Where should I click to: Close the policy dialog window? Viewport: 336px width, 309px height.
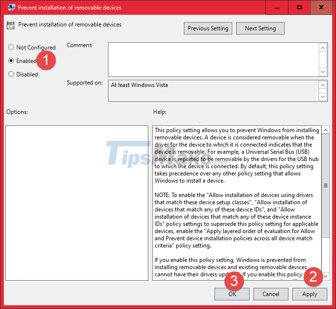point(321,8)
